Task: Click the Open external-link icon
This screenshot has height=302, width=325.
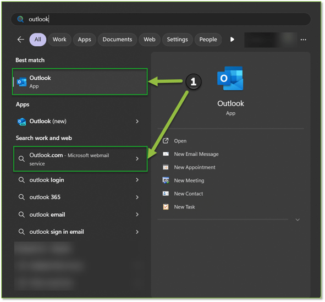Action: pyautogui.click(x=166, y=141)
